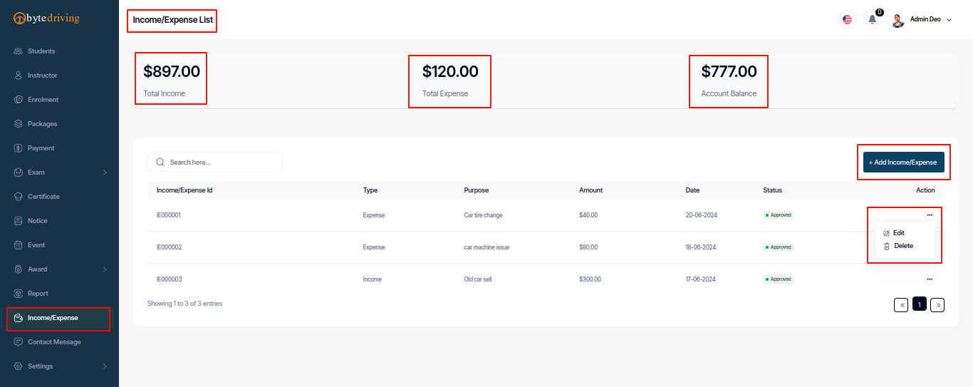Click the Add Income/Expense button
The height and width of the screenshot is (387, 973).
[x=904, y=162]
